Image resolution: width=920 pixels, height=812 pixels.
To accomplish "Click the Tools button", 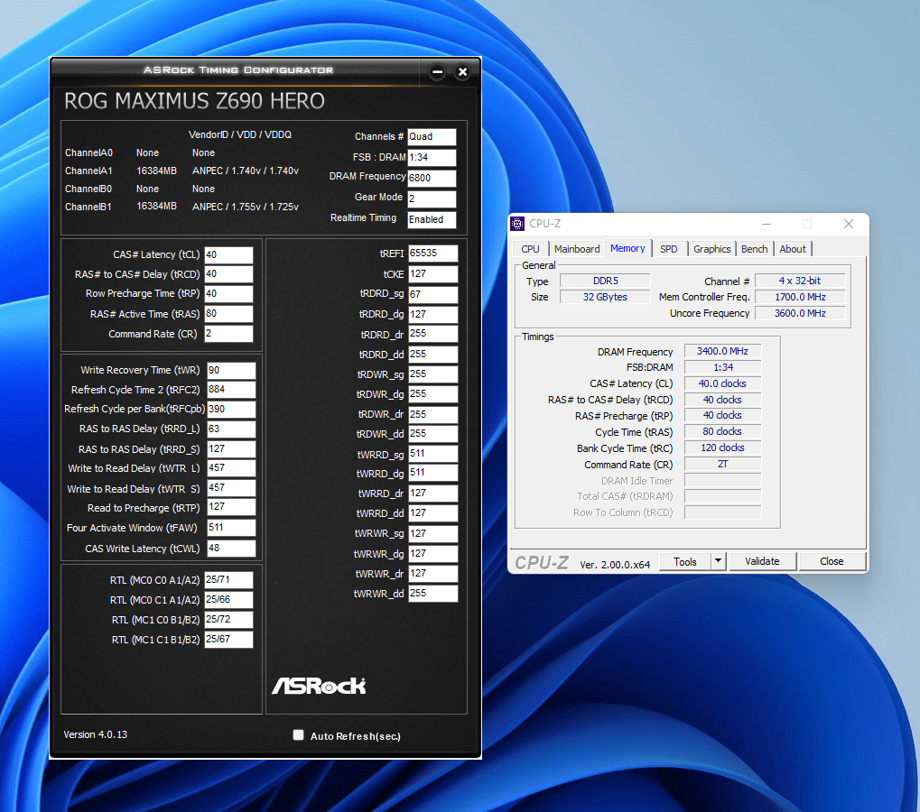I will click(684, 561).
